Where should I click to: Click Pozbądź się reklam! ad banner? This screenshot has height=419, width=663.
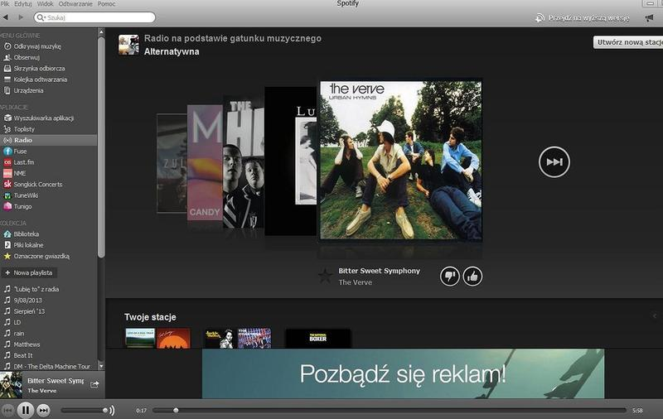point(403,373)
